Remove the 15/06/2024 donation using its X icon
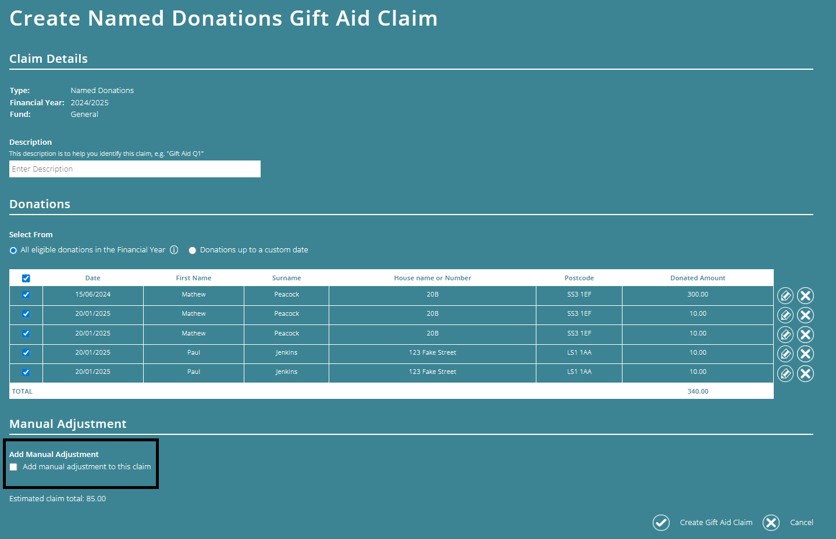Image resolution: width=836 pixels, height=539 pixels. 805,295
